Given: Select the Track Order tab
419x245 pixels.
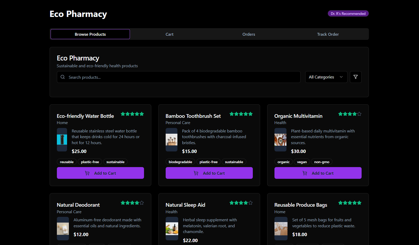Looking at the screenshot, I should 328,34.
